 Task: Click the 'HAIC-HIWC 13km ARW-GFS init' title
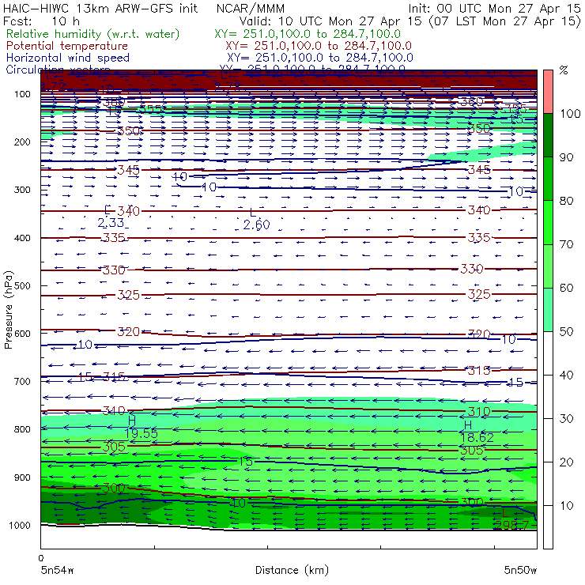(100, 9)
